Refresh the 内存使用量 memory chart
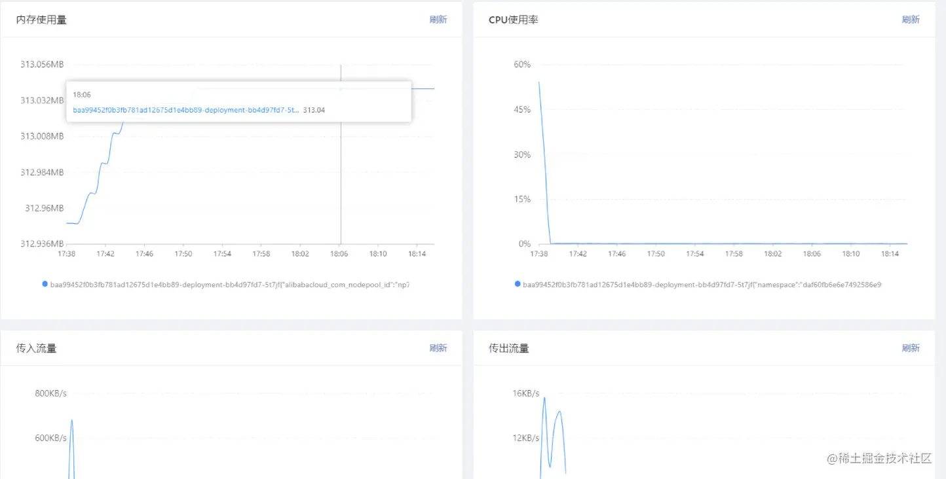Viewport: 946px width, 479px height. click(x=438, y=20)
